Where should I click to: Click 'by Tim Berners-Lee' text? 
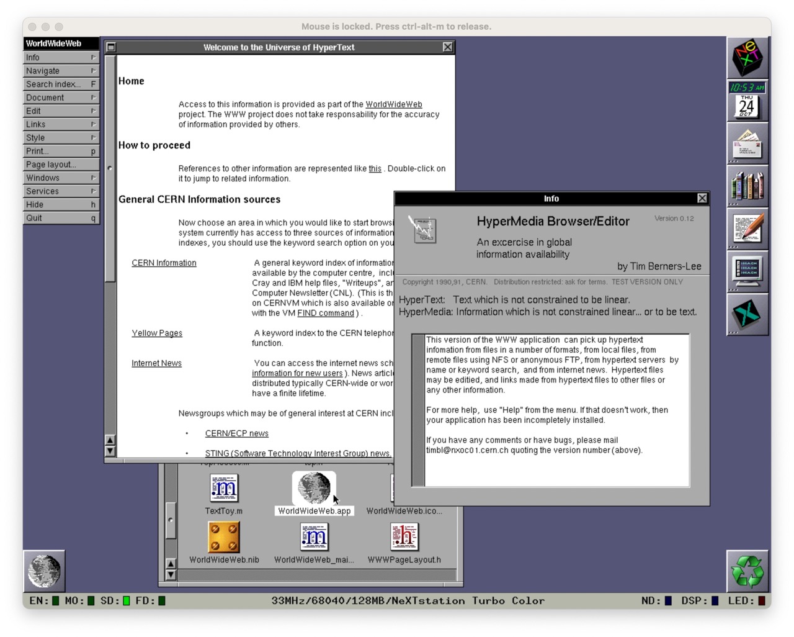point(659,266)
